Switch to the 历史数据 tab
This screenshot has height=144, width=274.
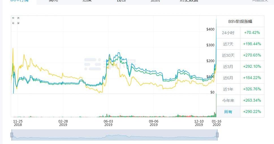pyautogui.click(x=189, y=1)
